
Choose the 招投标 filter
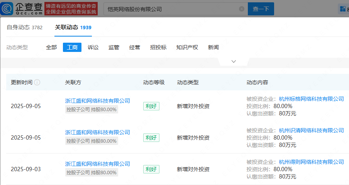point(158,47)
